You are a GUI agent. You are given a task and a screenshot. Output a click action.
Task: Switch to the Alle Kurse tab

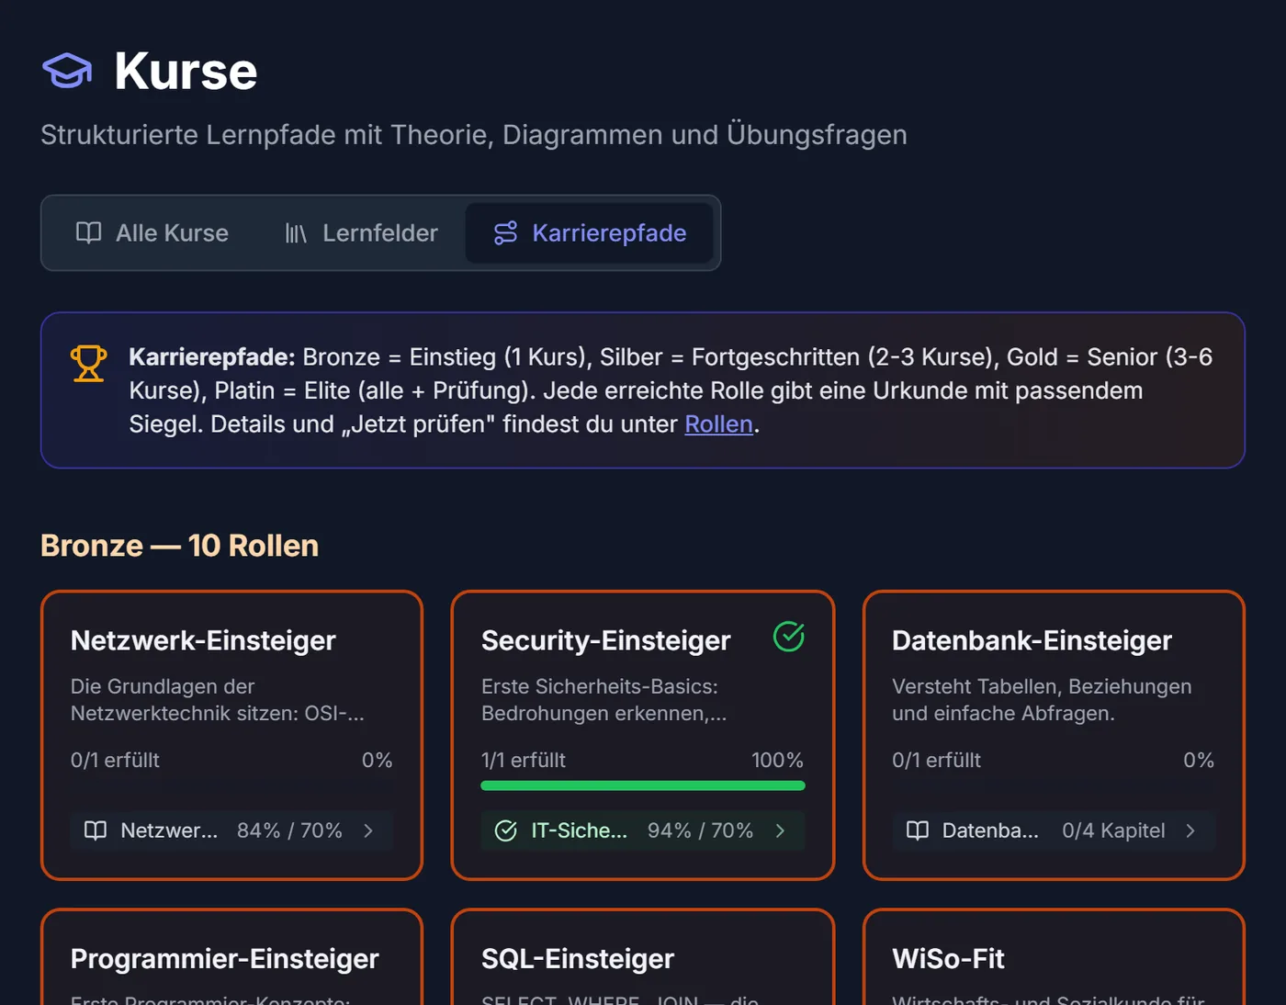point(152,233)
